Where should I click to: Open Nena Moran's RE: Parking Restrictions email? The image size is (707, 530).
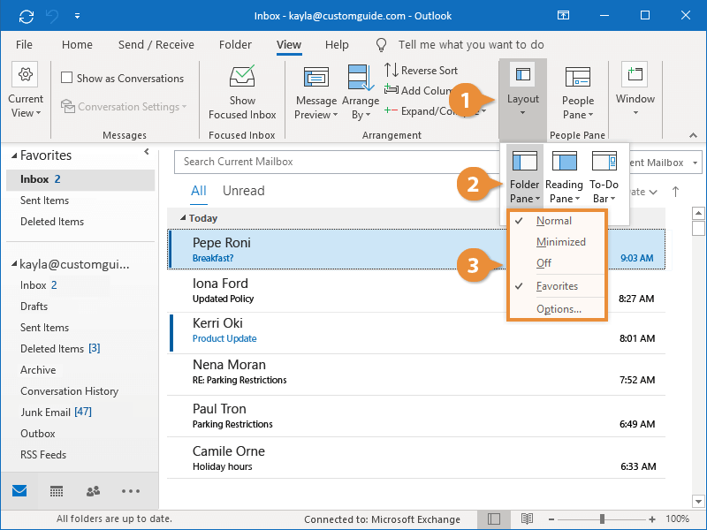[x=416, y=373]
